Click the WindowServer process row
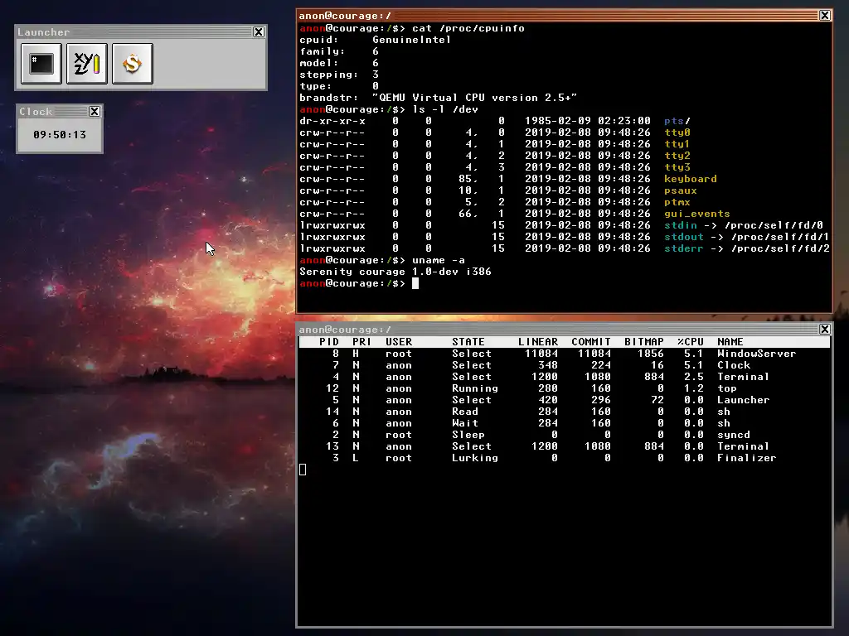The width and height of the screenshot is (849, 636). point(564,354)
